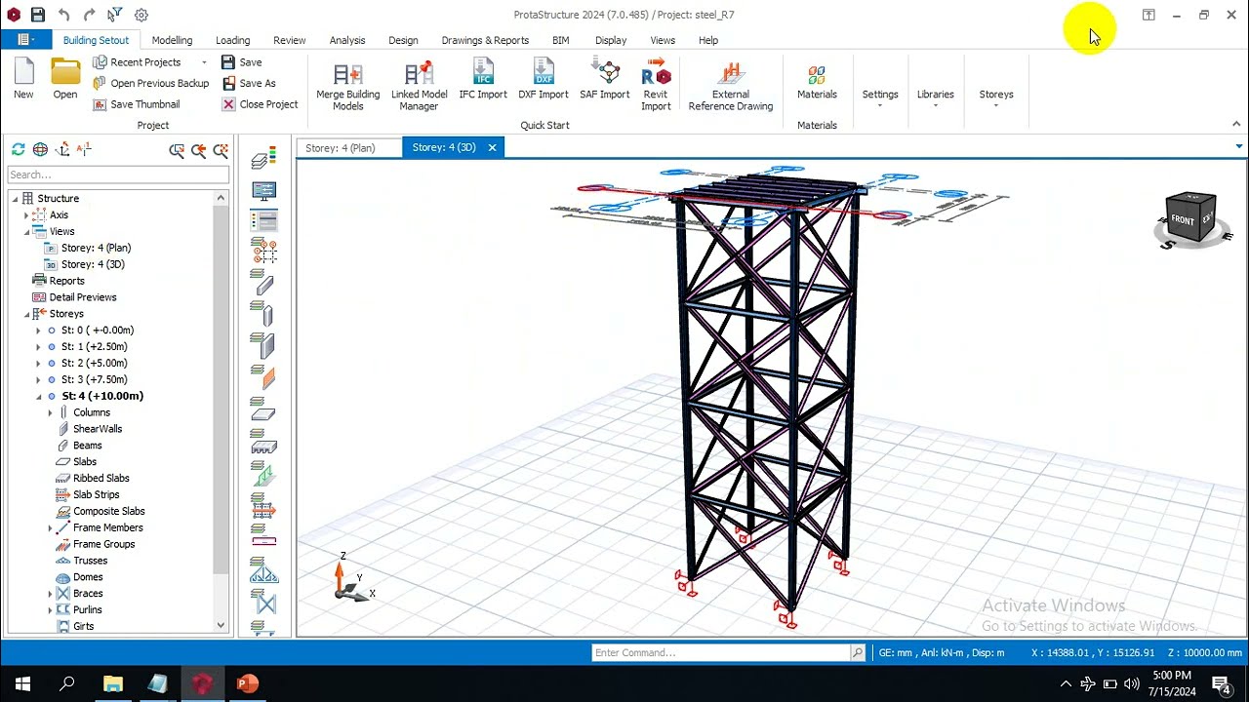Click the column tool in vertical toolbar

[263, 315]
